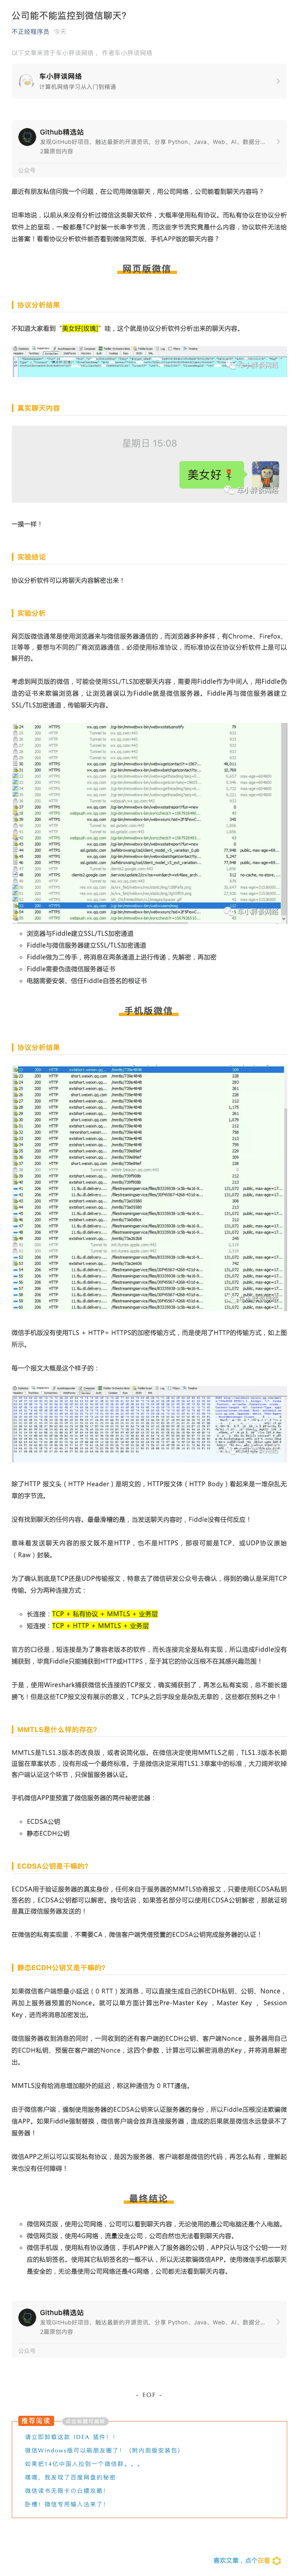Expand the bottom Github精选站 card chevron
This screenshot has height=2576, width=299.
point(278,2322)
